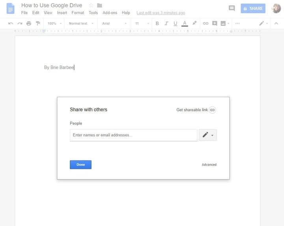The height and width of the screenshot is (226, 284).
Task: Click the Done button
Action: [80, 164]
